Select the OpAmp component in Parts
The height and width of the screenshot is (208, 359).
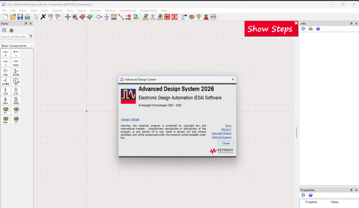(x=16, y=72)
